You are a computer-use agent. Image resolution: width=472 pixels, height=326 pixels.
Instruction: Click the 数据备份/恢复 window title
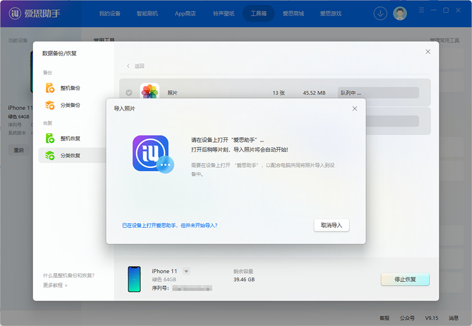[59, 53]
